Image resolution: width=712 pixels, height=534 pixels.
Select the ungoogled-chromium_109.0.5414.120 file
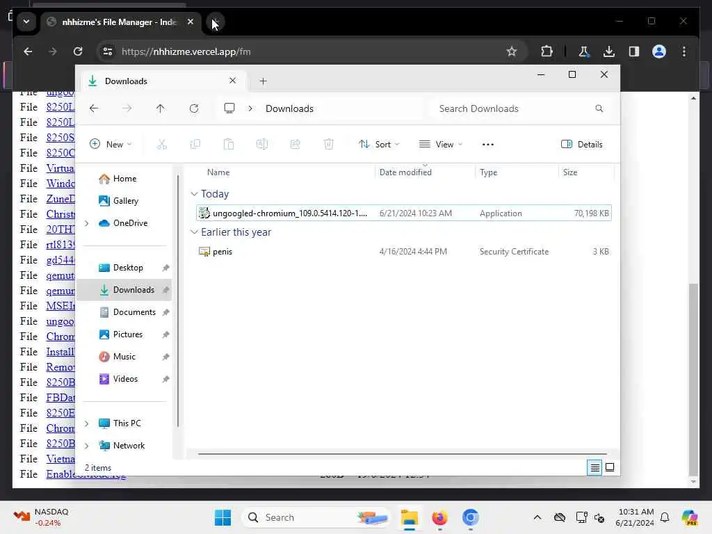tap(404, 213)
